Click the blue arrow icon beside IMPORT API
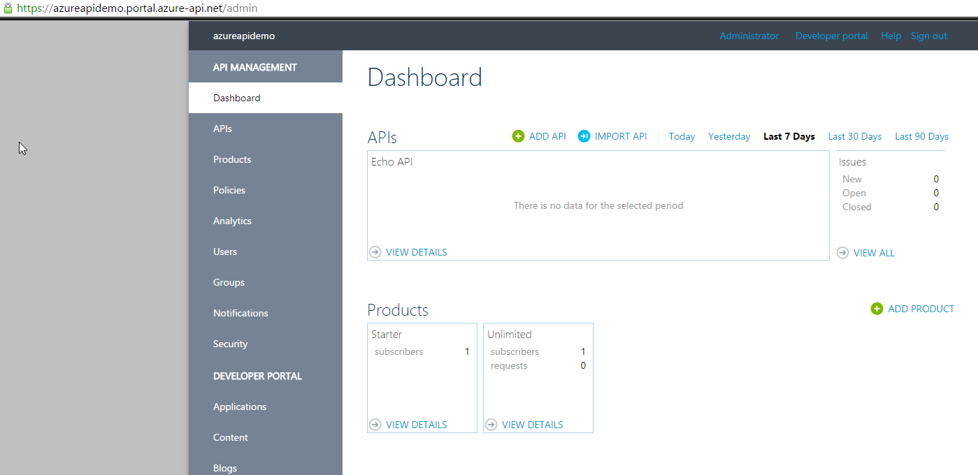 [x=584, y=136]
